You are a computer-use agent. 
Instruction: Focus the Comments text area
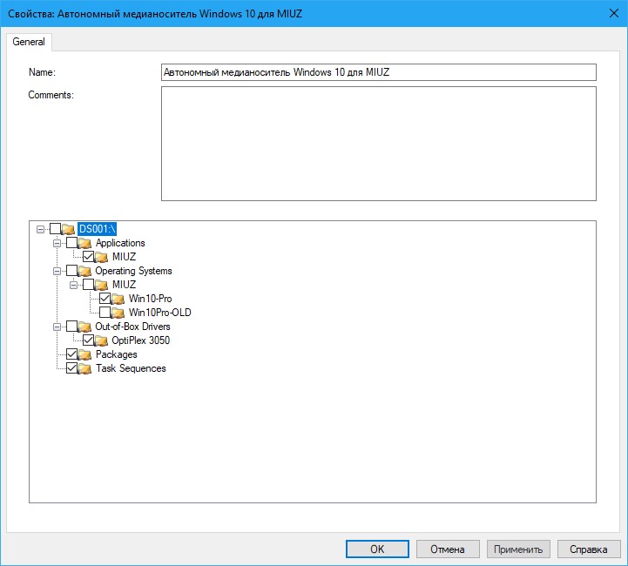[x=378, y=144]
